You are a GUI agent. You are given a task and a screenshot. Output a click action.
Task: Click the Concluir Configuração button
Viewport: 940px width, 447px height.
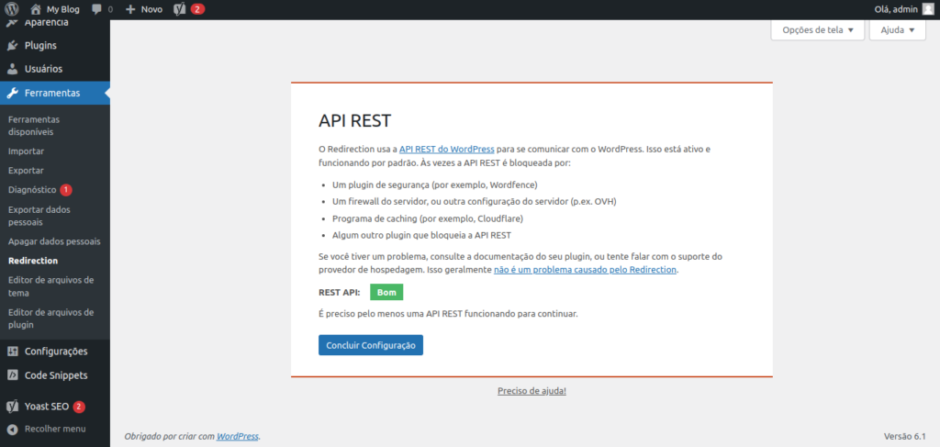(370, 345)
